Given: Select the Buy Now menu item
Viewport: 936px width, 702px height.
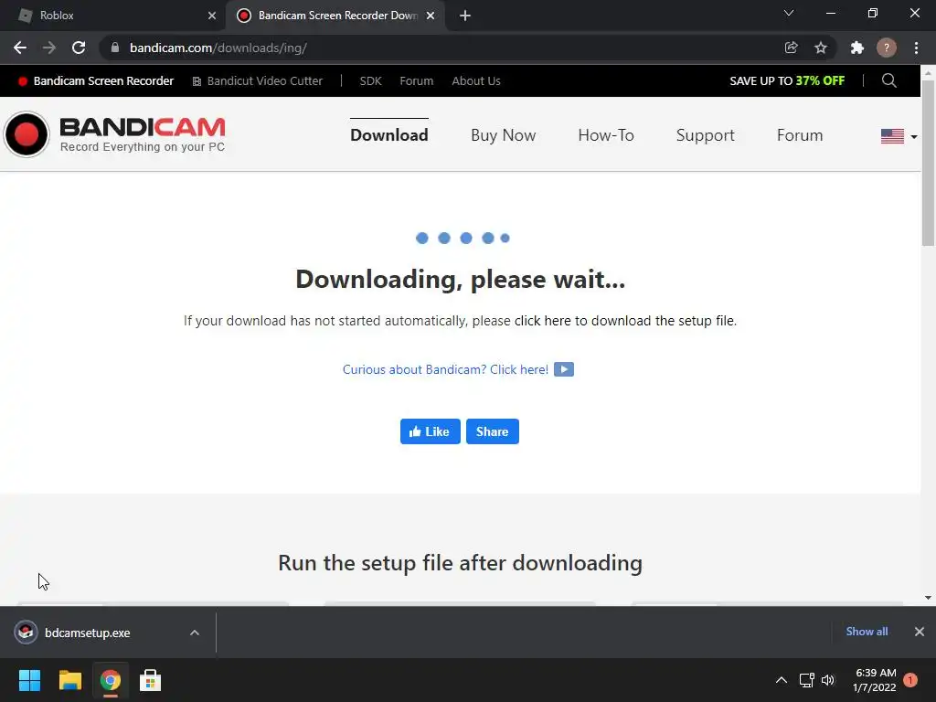Looking at the screenshot, I should click(x=504, y=135).
